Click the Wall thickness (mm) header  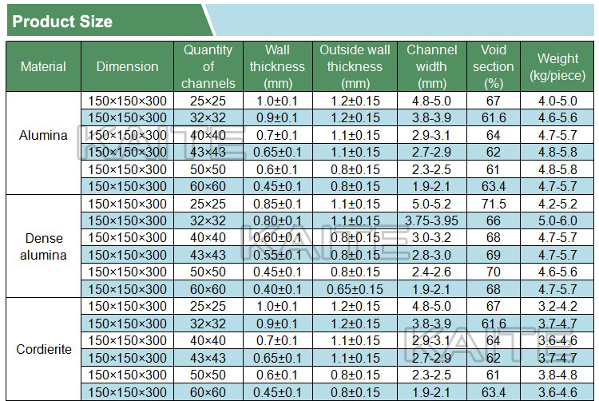[276, 66]
